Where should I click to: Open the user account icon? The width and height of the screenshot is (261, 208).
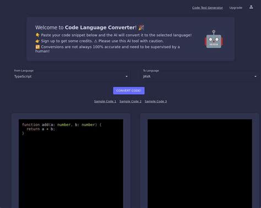click(251, 7)
